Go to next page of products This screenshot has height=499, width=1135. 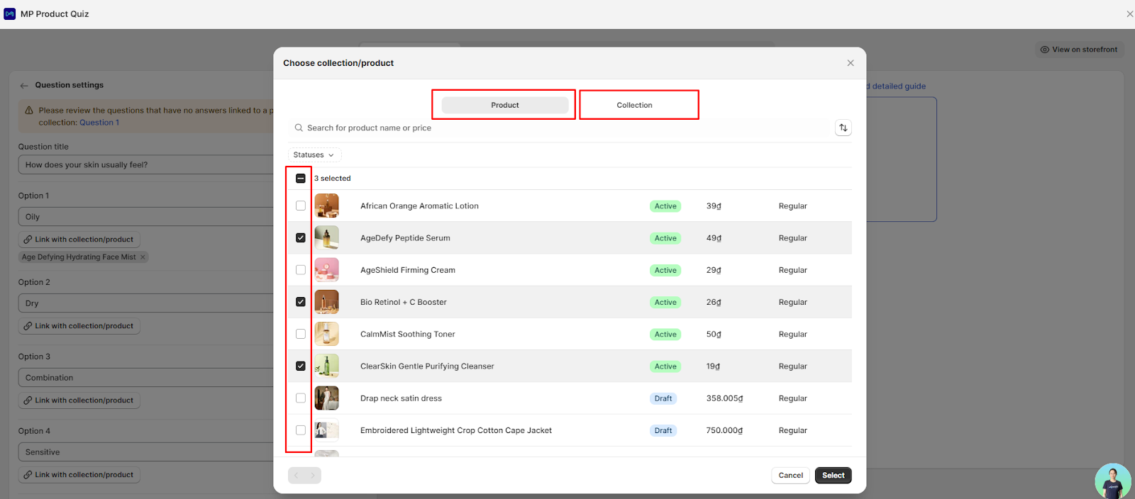312,476
